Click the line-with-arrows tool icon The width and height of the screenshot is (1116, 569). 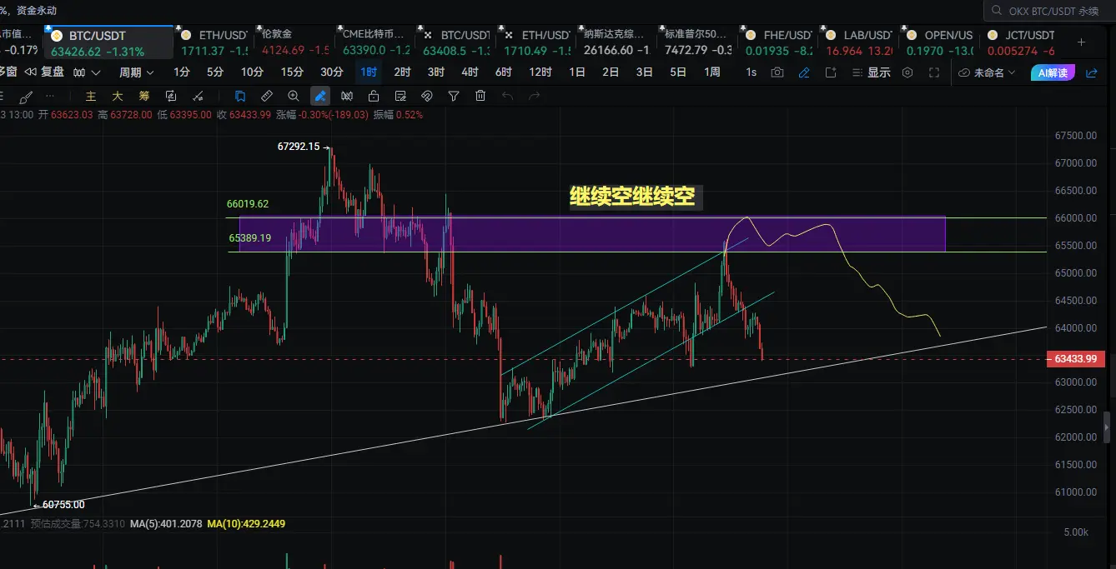coord(198,96)
